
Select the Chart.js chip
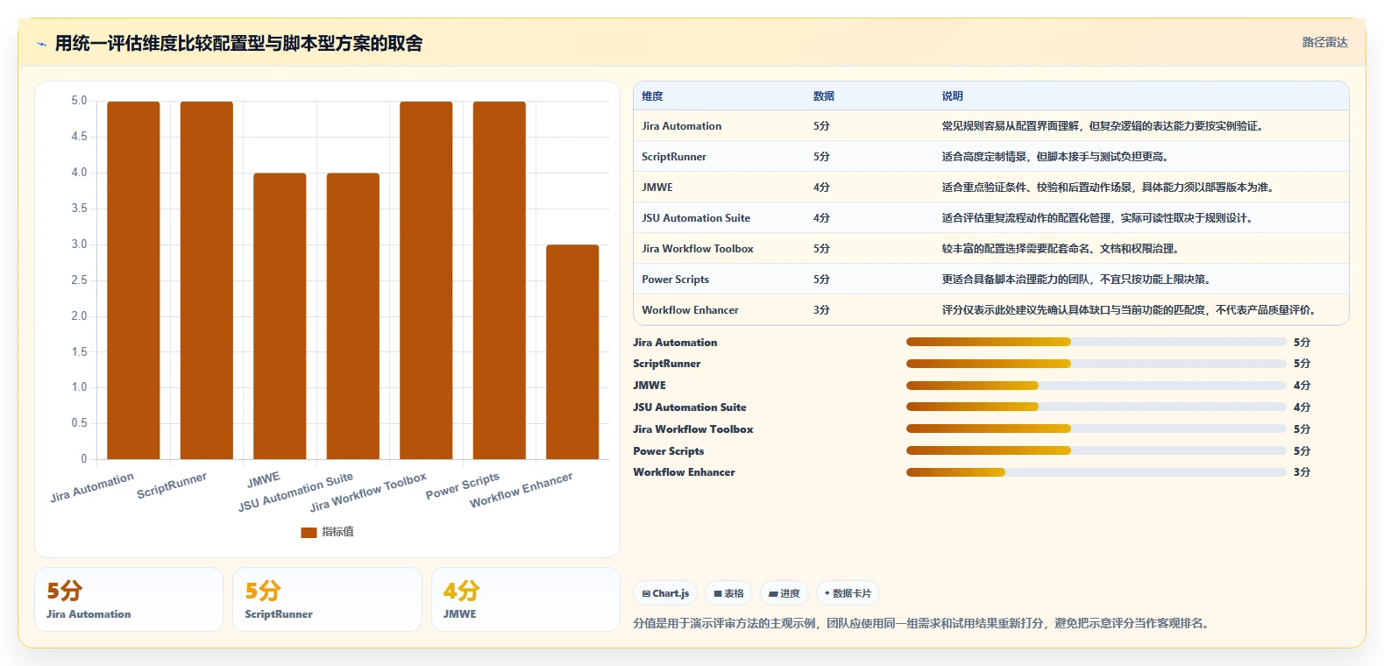point(665,593)
